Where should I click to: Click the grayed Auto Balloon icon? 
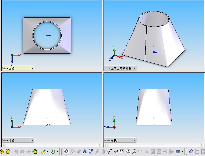click(103, 151)
